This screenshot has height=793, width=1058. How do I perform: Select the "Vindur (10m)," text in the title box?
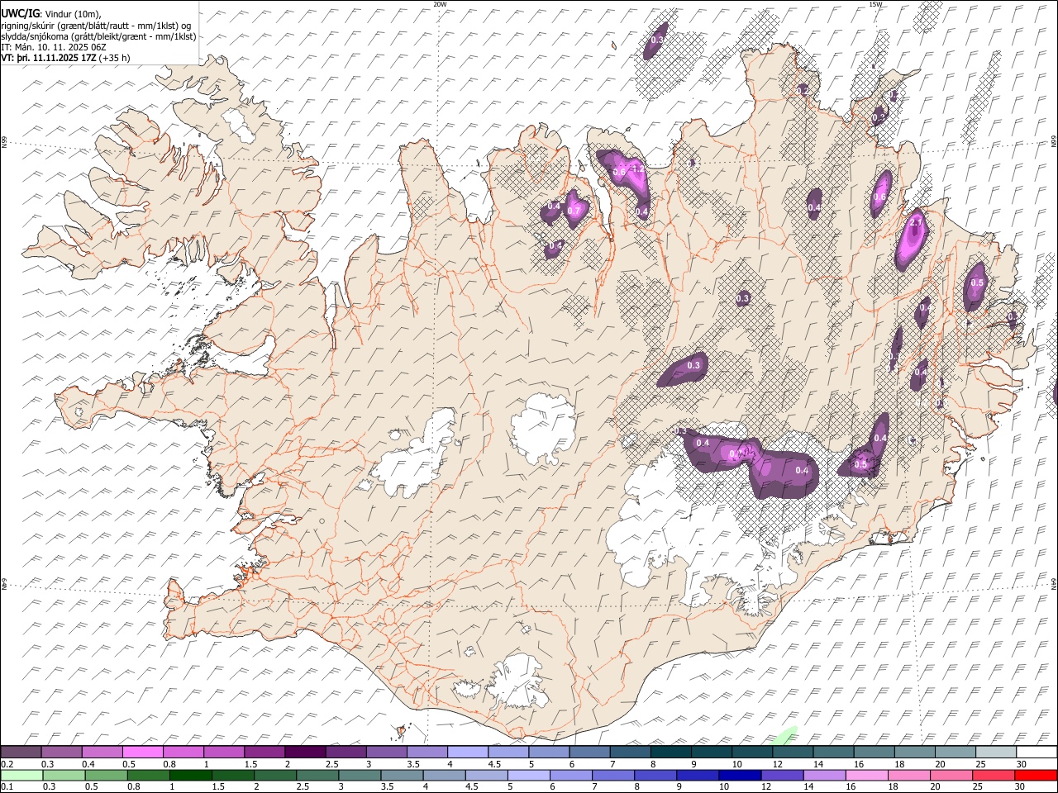[73, 14]
